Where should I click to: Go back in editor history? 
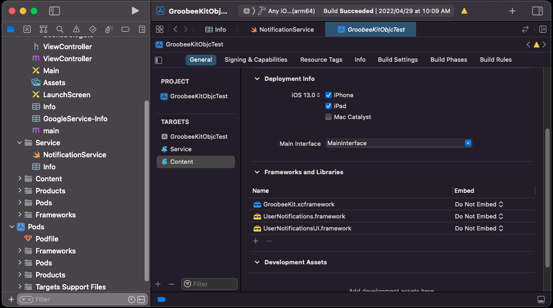point(175,29)
